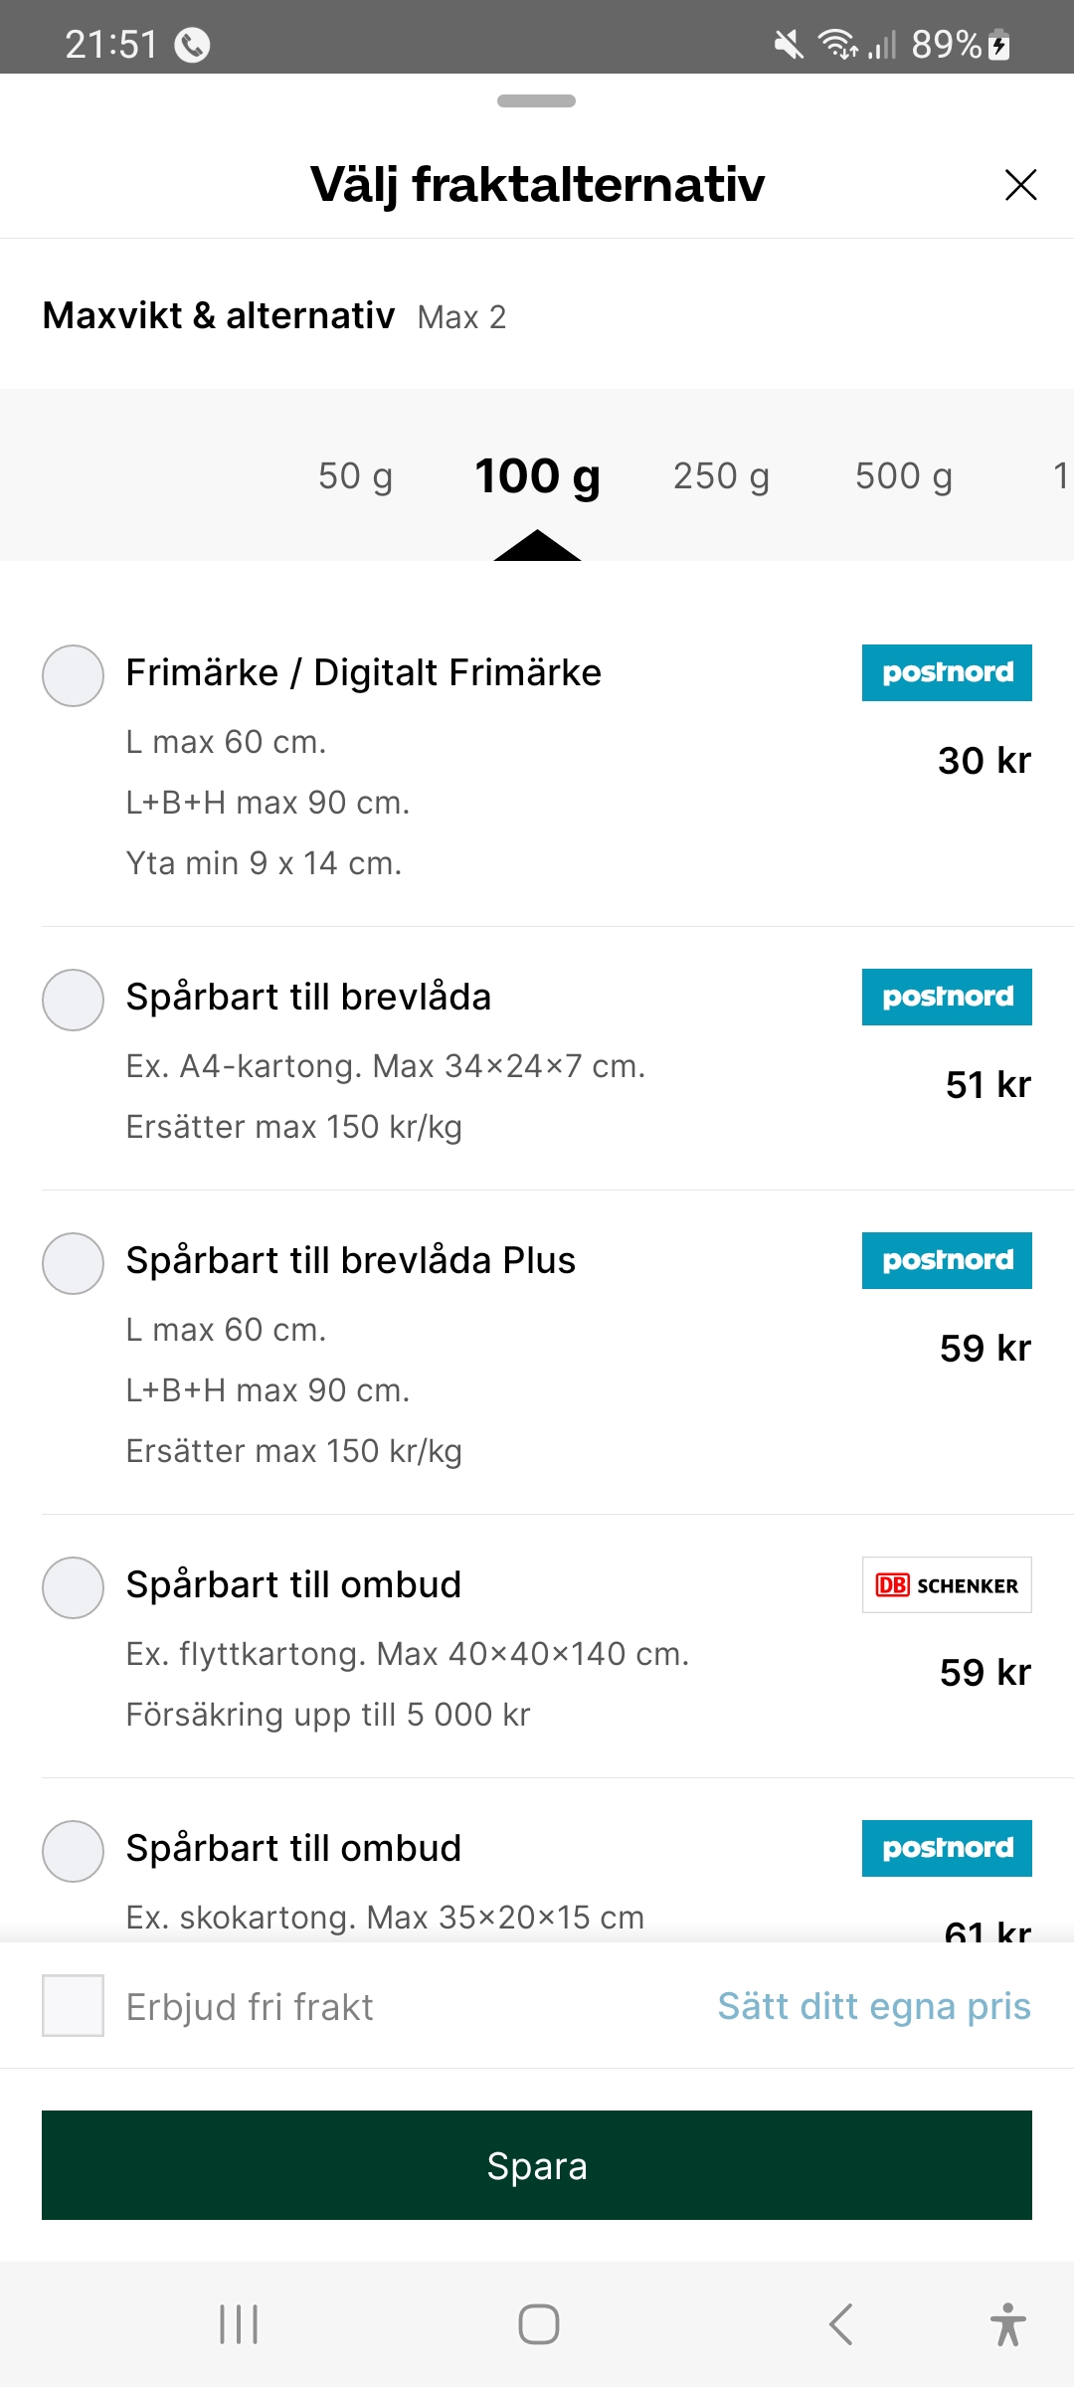Select Frimärke / Digitalt Frimärke radio button
The image size is (1074, 2387).
coord(73,676)
